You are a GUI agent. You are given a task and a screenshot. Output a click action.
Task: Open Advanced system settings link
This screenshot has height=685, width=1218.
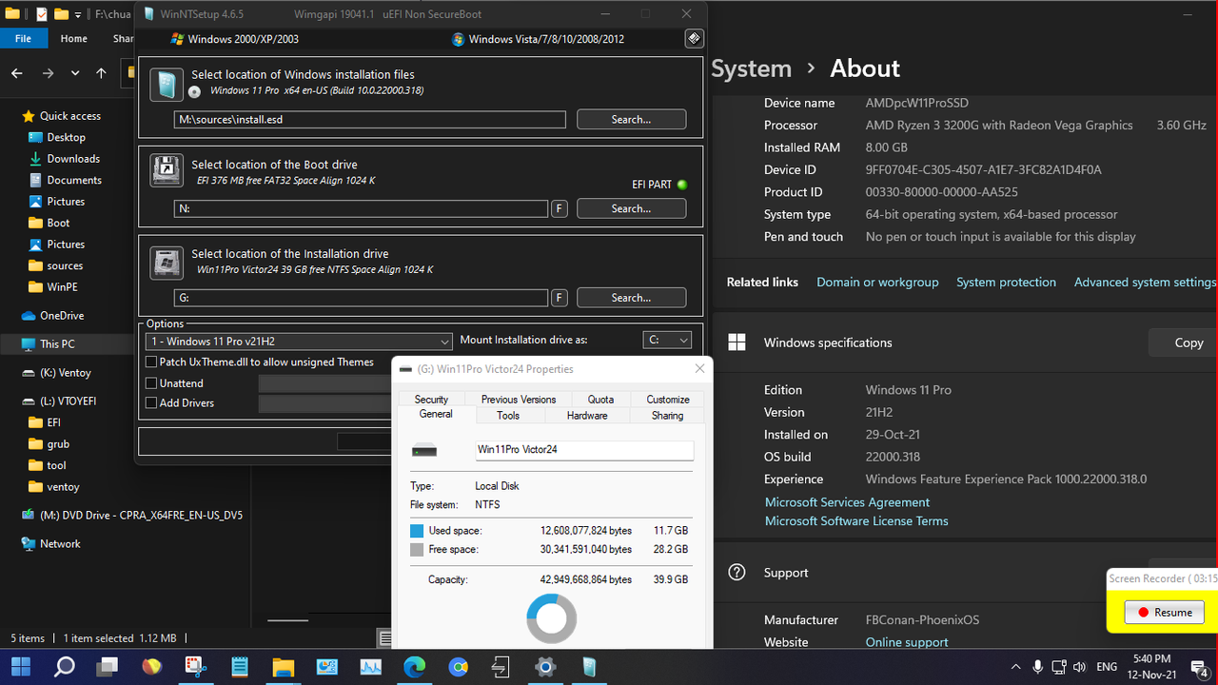coord(1145,283)
